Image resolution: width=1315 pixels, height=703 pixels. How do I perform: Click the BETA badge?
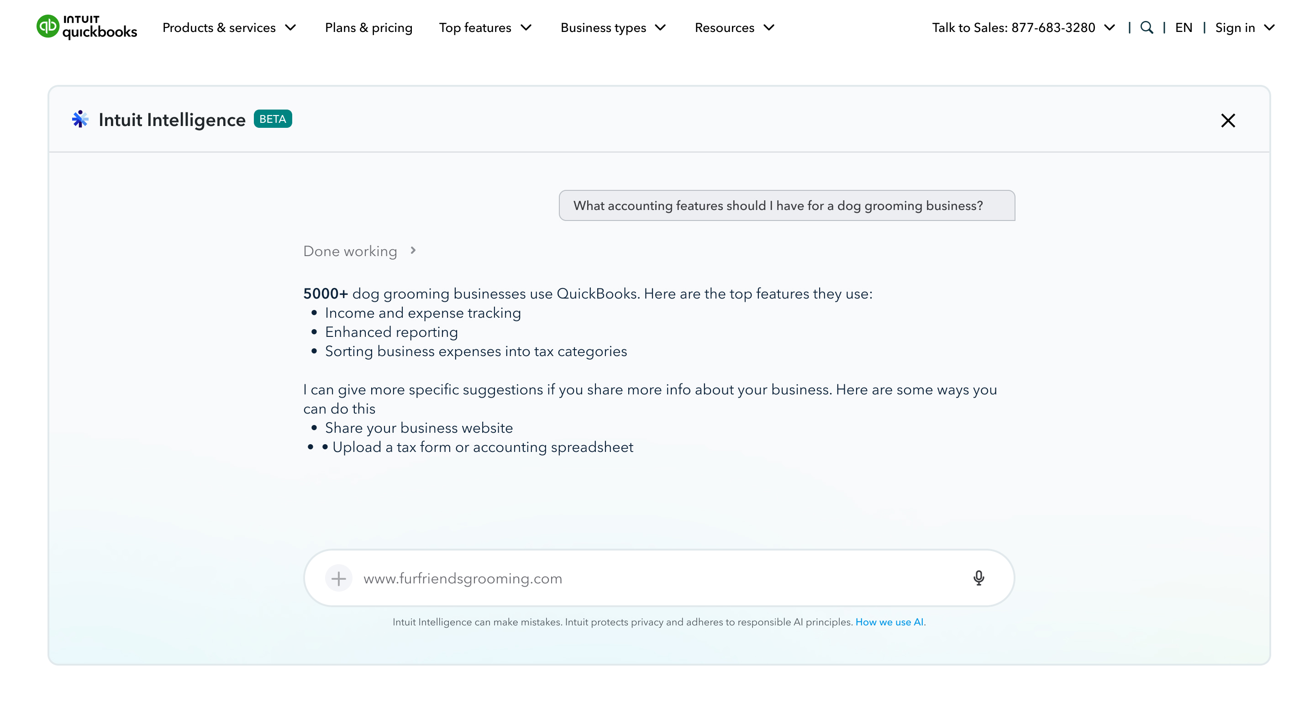(x=273, y=119)
